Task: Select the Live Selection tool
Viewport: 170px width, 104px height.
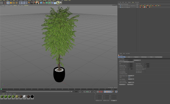Action: point(5,3)
